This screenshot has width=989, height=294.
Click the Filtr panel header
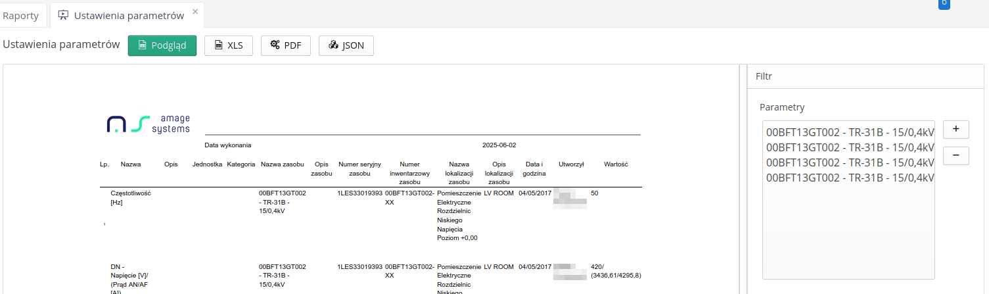point(867,76)
